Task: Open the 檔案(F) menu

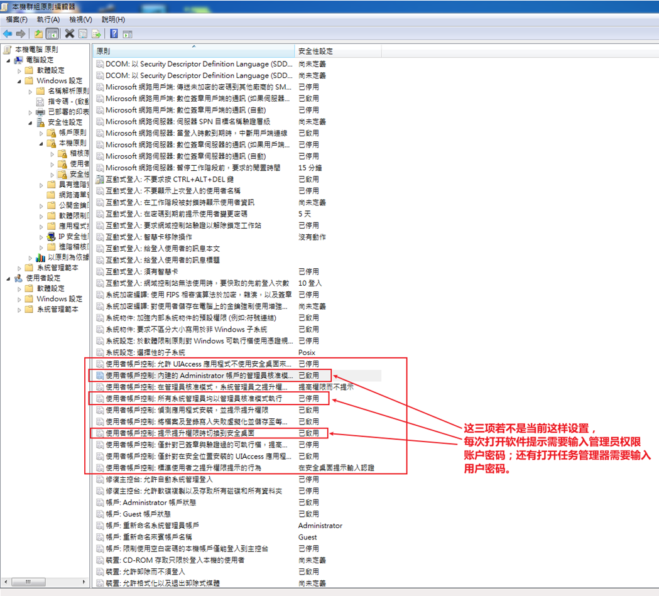Action: (16, 19)
